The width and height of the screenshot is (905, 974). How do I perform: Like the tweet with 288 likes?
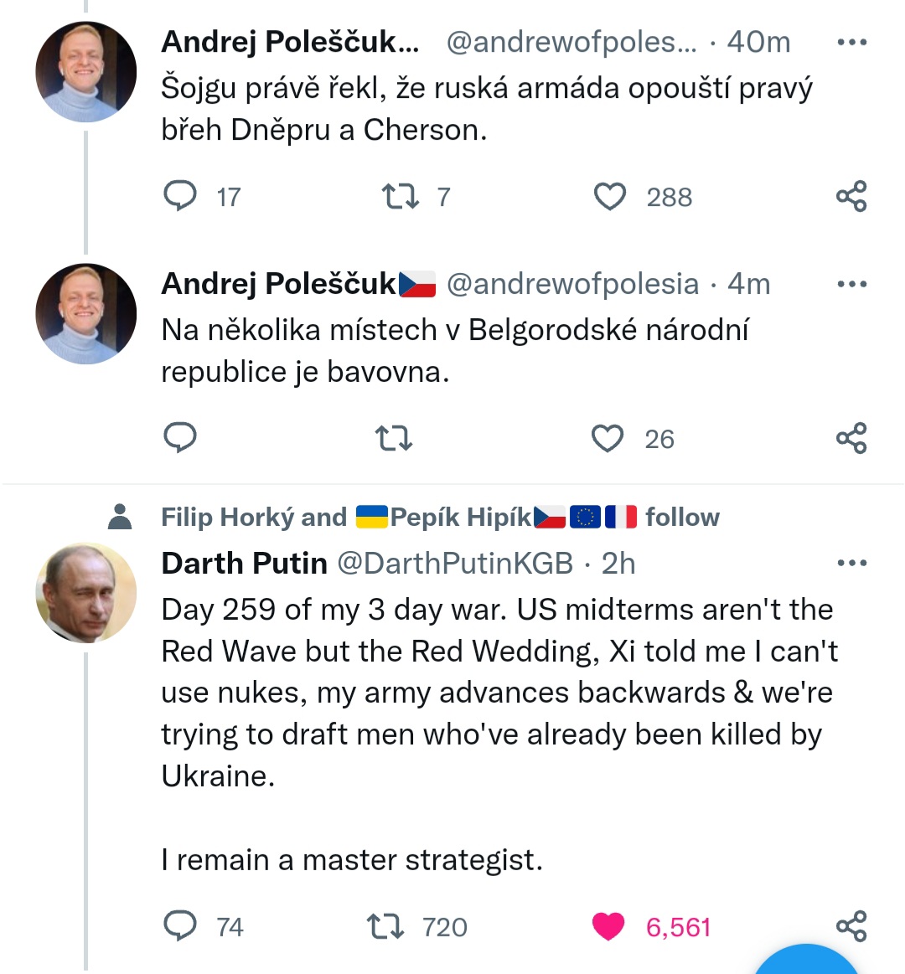tap(610, 197)
